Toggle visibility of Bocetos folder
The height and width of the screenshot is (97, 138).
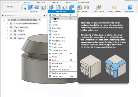[11, 38]
